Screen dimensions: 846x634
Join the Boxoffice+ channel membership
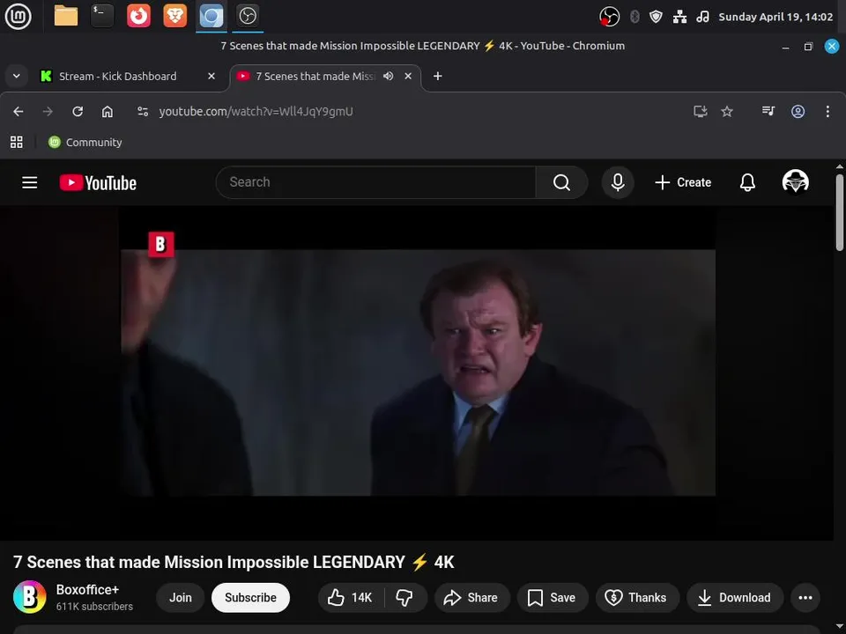(x=180, y=597)
